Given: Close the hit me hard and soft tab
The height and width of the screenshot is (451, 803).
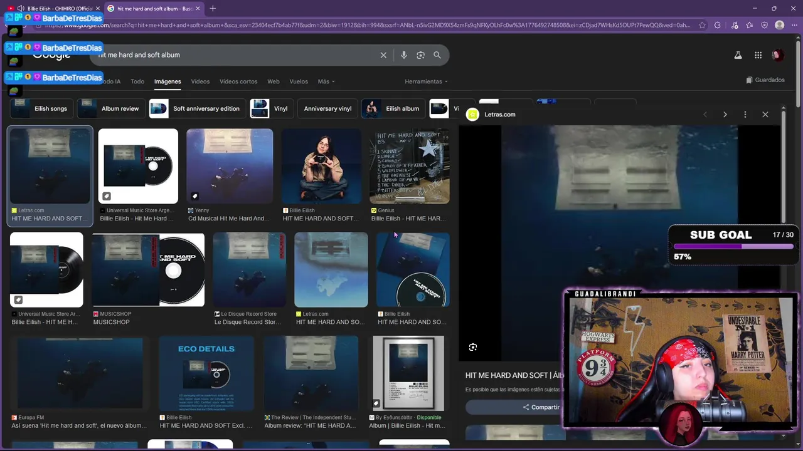Looking at the screenshot, I should [198, 8].
